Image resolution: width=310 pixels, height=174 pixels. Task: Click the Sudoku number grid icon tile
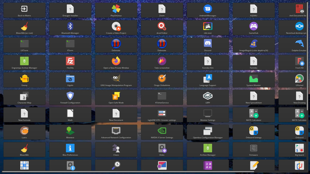click(x=24, y=165)
